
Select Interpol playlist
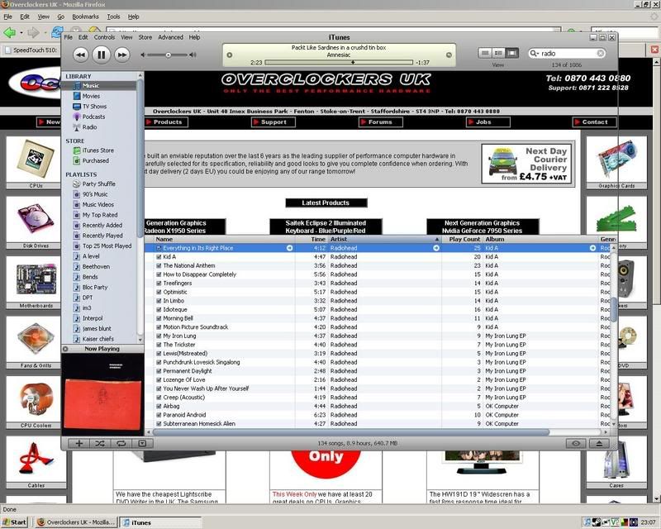click(93, 318)
